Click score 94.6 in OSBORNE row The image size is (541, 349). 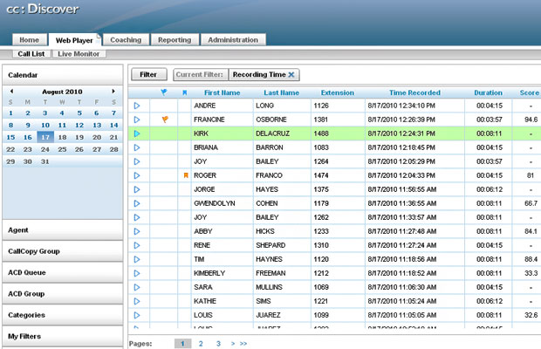point(531,120)
